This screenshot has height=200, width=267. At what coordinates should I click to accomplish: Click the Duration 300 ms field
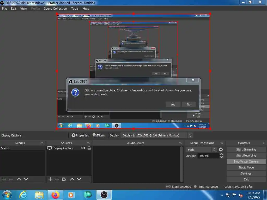pyautogui.click(x=208, y=156)
